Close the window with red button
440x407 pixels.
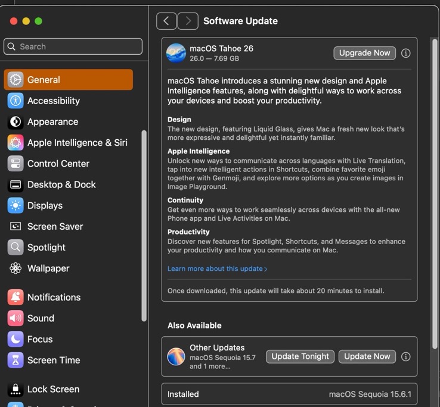coord(14,21)
